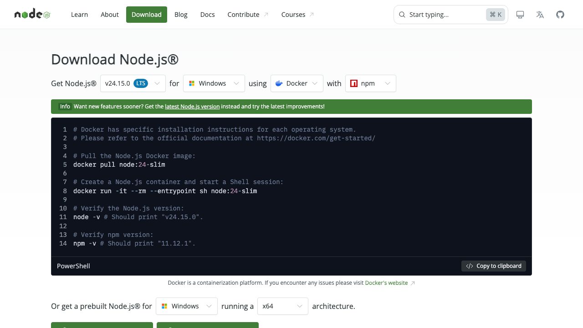Open the Windows platform dropdown after 'for'
The width and height of the screenshot is (583, 328).
[214, 83]
